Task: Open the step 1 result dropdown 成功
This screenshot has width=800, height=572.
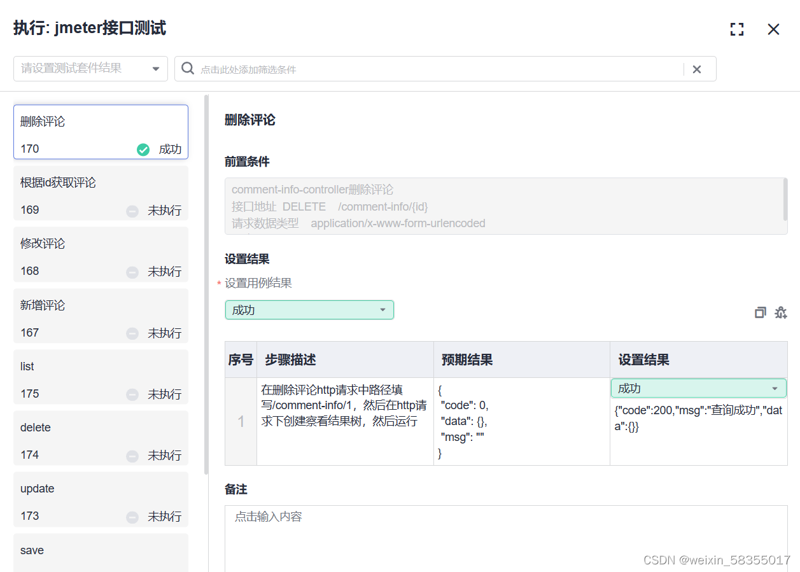Action: click(x=699, y=388)
